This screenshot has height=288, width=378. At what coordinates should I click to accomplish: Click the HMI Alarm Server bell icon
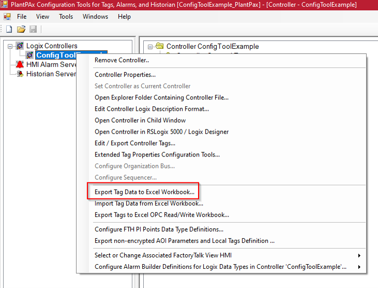tap(20, 64)
